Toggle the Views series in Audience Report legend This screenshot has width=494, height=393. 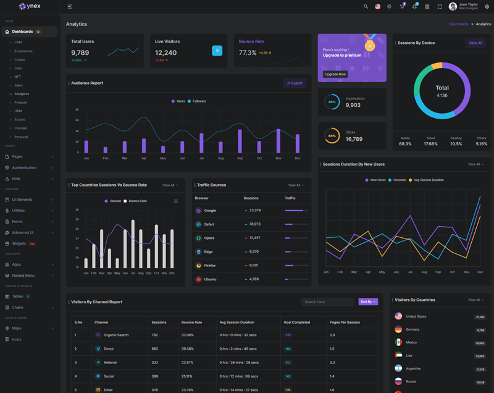(x=178, y=101)
